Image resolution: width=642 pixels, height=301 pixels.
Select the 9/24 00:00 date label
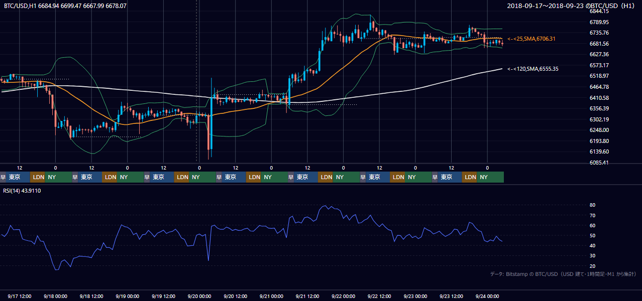tap(487, 296)
